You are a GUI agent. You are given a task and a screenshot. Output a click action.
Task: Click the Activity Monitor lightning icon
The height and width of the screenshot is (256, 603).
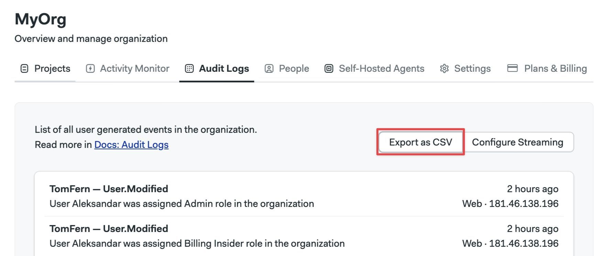pyautogui.click(x=90, y=69)
